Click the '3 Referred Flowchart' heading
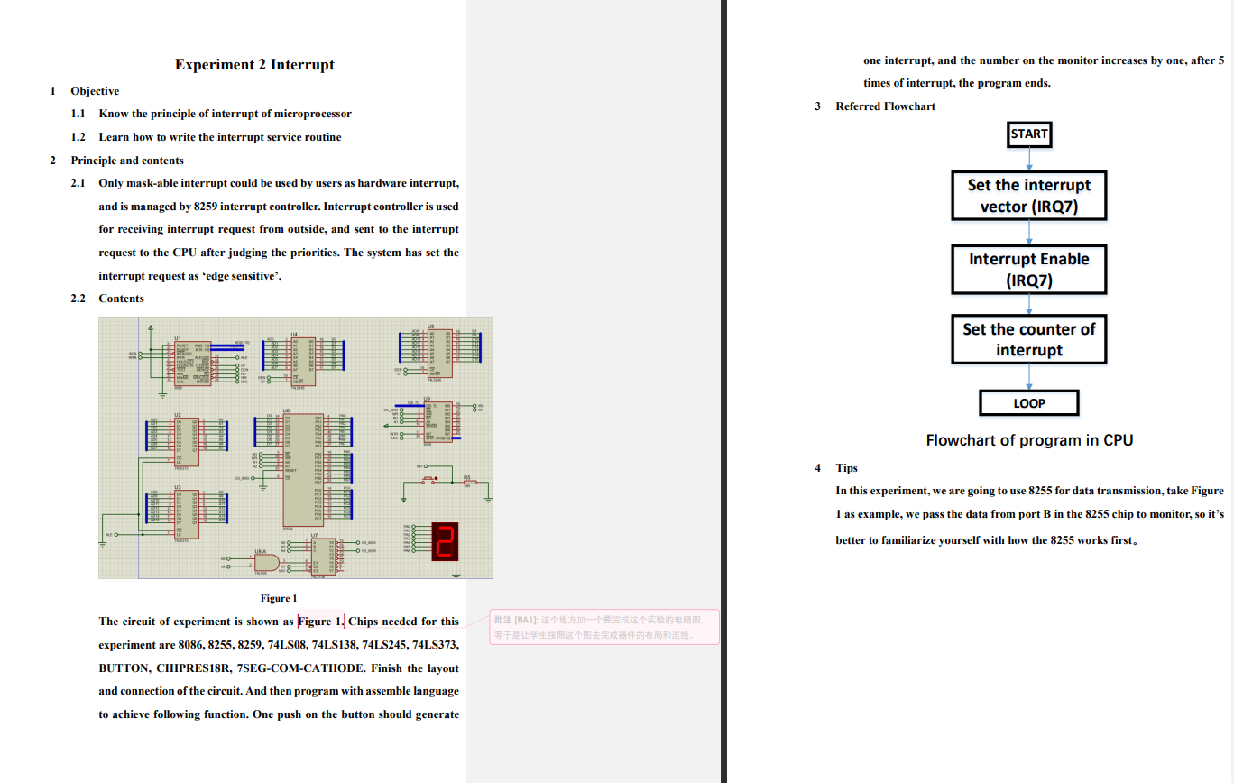The image size is (1234, 783). (875, 106)
